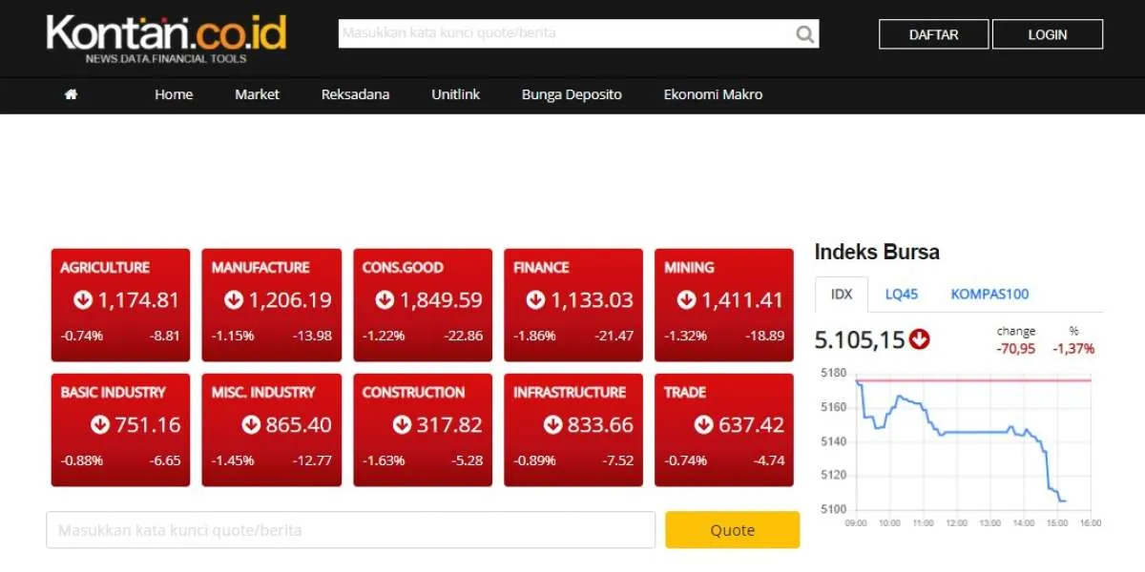Focus the quote keyword input beside Quote button
The width and height of the screenshot is (1145, 572).
350,530
